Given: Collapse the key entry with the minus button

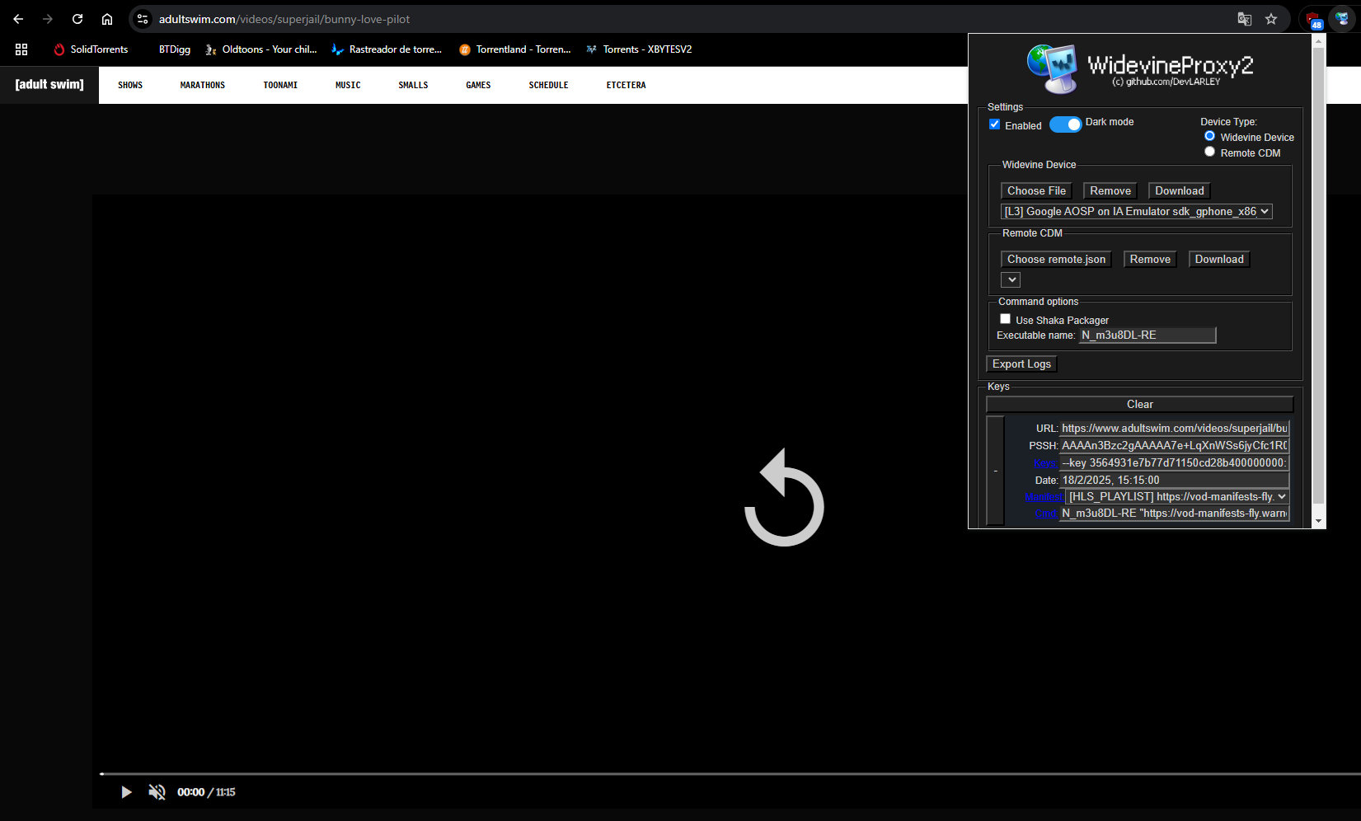Looking at the screenshot, I should point(995,471).
